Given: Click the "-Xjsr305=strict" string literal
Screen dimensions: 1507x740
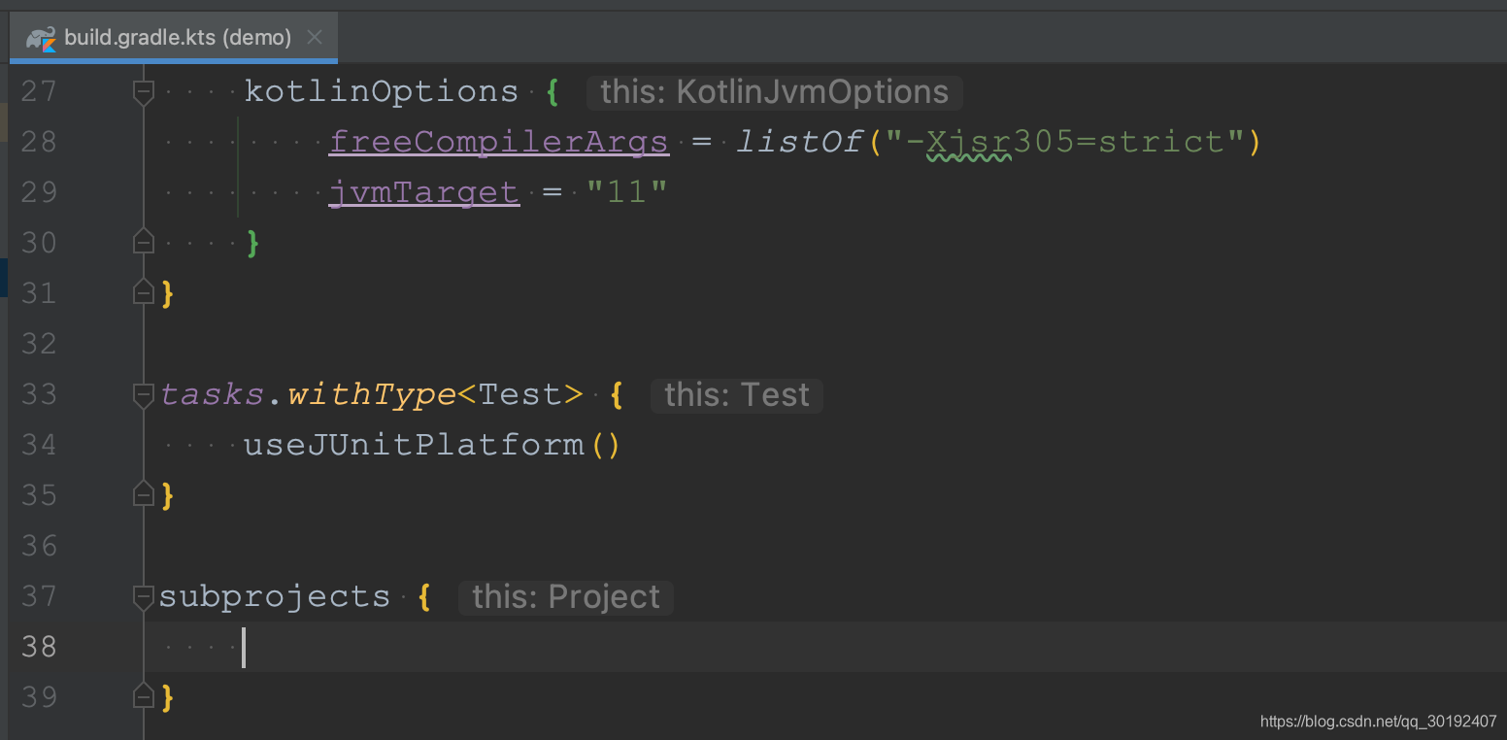Looking at the screenshot, I should pos(1064,142).
